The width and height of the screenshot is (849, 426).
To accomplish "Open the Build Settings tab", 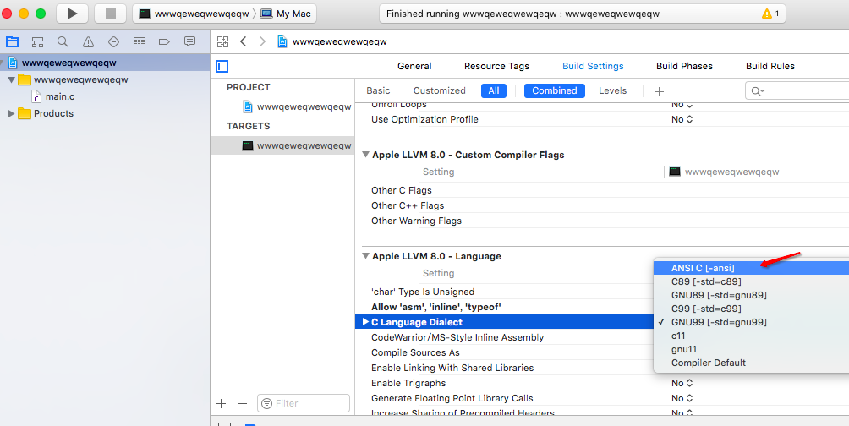I will [593, 66].
